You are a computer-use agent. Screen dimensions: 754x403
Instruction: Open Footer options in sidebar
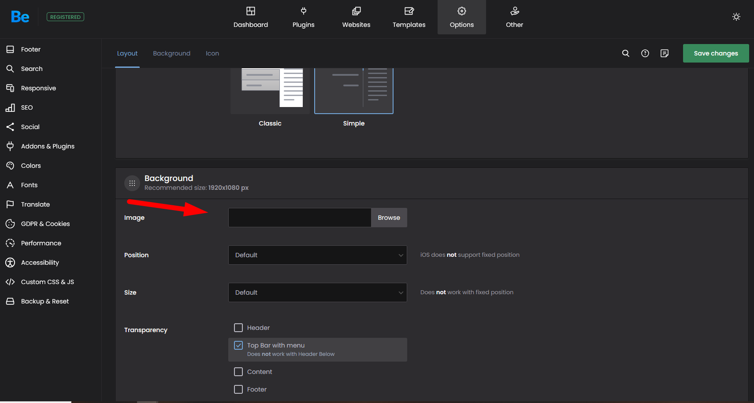(x=31, y=49)
